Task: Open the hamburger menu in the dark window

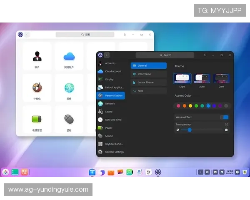Action: pos(204,55)
